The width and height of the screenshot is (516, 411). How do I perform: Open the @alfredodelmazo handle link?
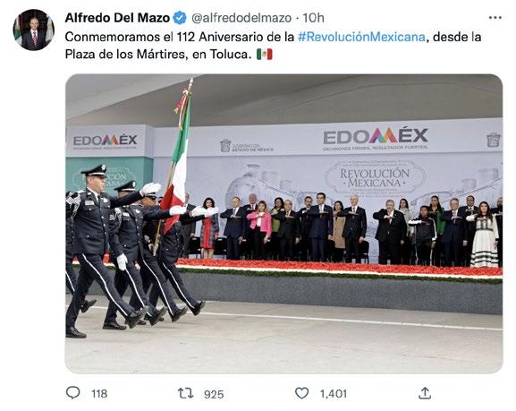241,18
